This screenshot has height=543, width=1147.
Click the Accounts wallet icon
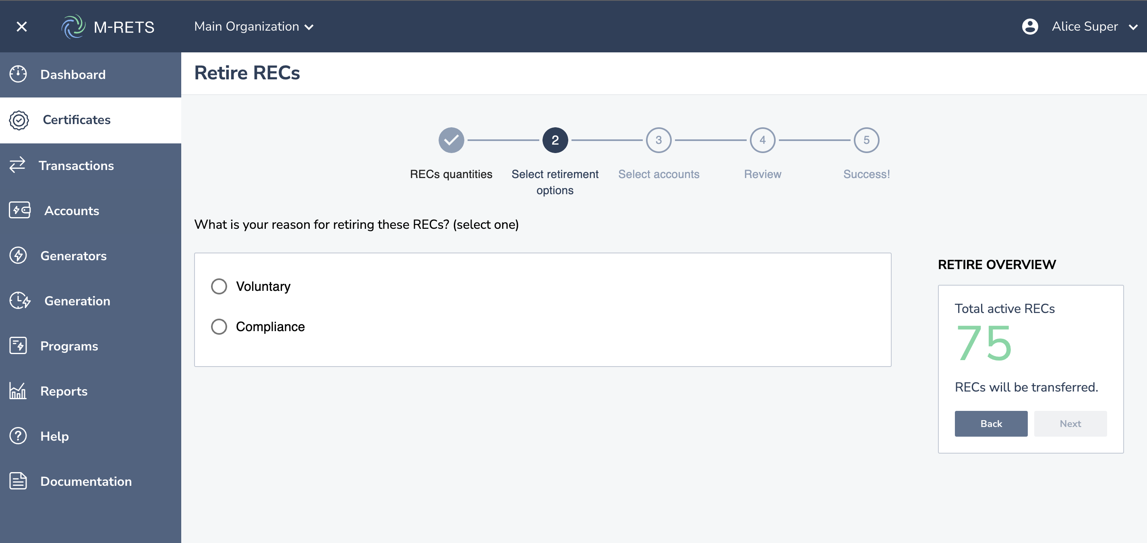point(20,210)
